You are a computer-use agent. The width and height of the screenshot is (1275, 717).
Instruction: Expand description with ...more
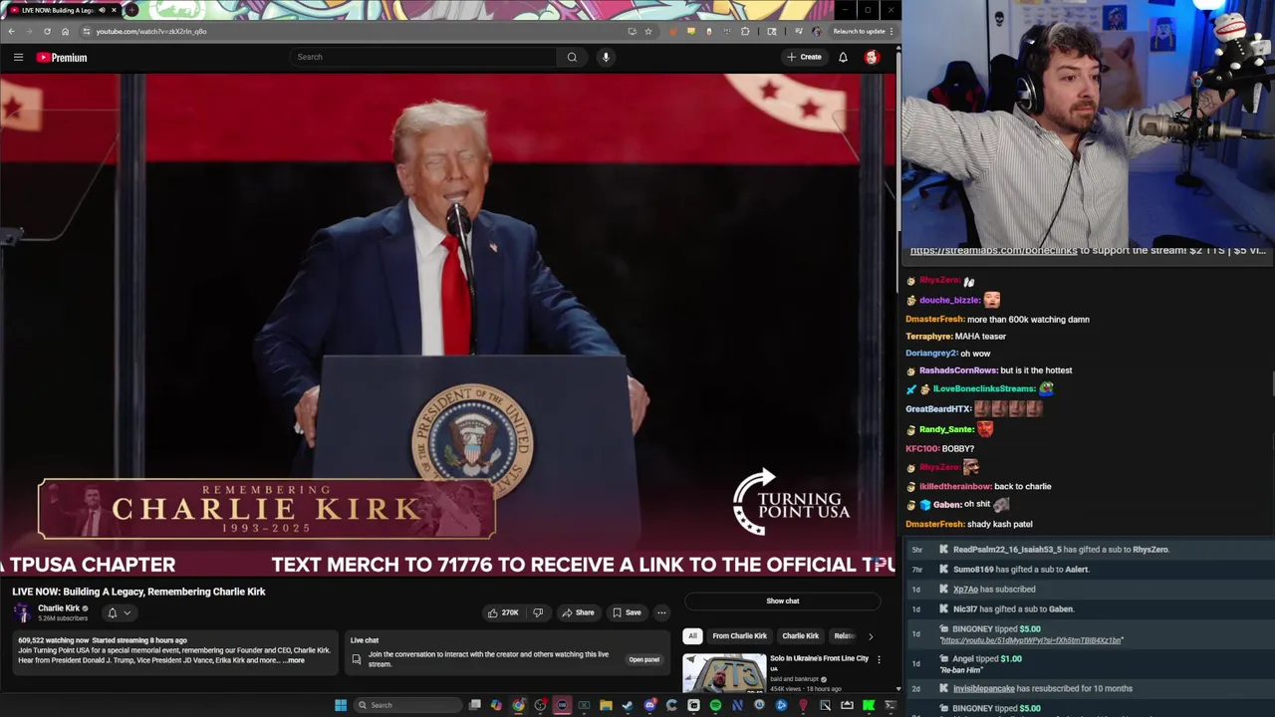(294, 660)
